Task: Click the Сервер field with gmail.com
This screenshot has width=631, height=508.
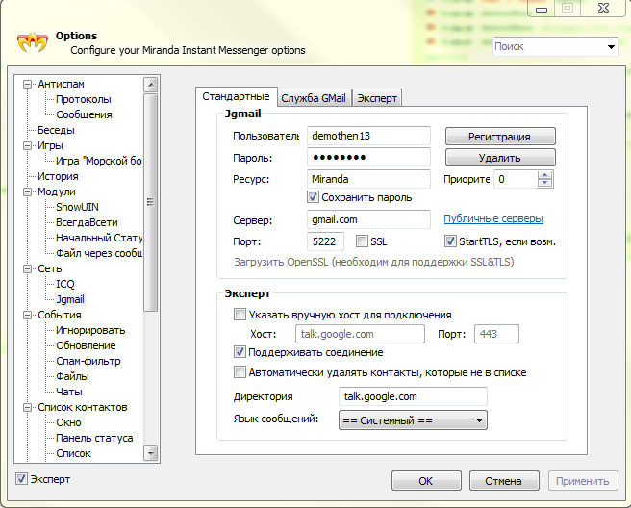Action: (x=368, y=219)
